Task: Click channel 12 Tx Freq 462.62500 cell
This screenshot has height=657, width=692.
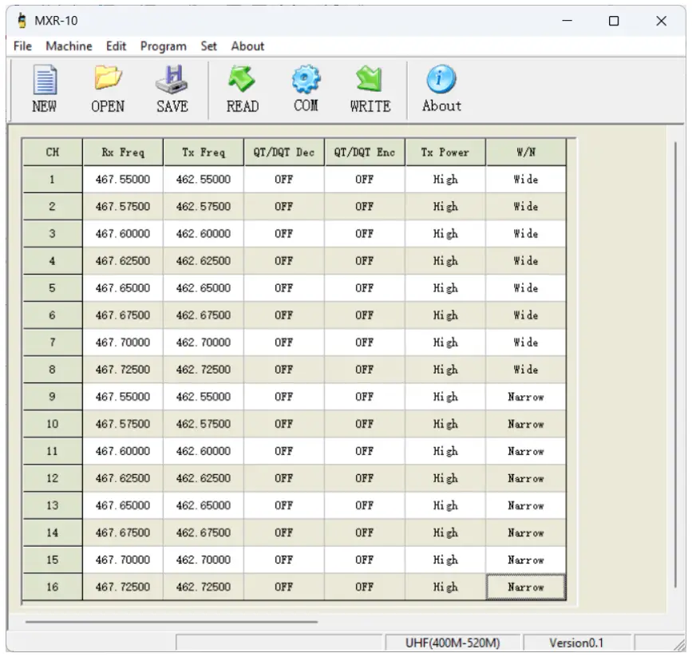Action: (x=203, y=478)
